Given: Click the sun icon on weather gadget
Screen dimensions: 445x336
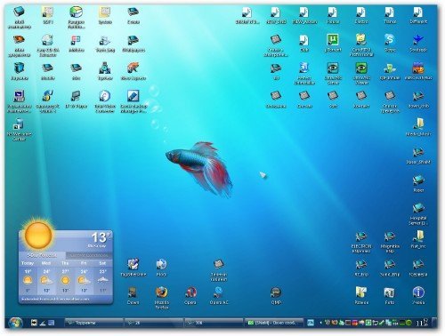Looking at the screenshot, I should (38, 235).
